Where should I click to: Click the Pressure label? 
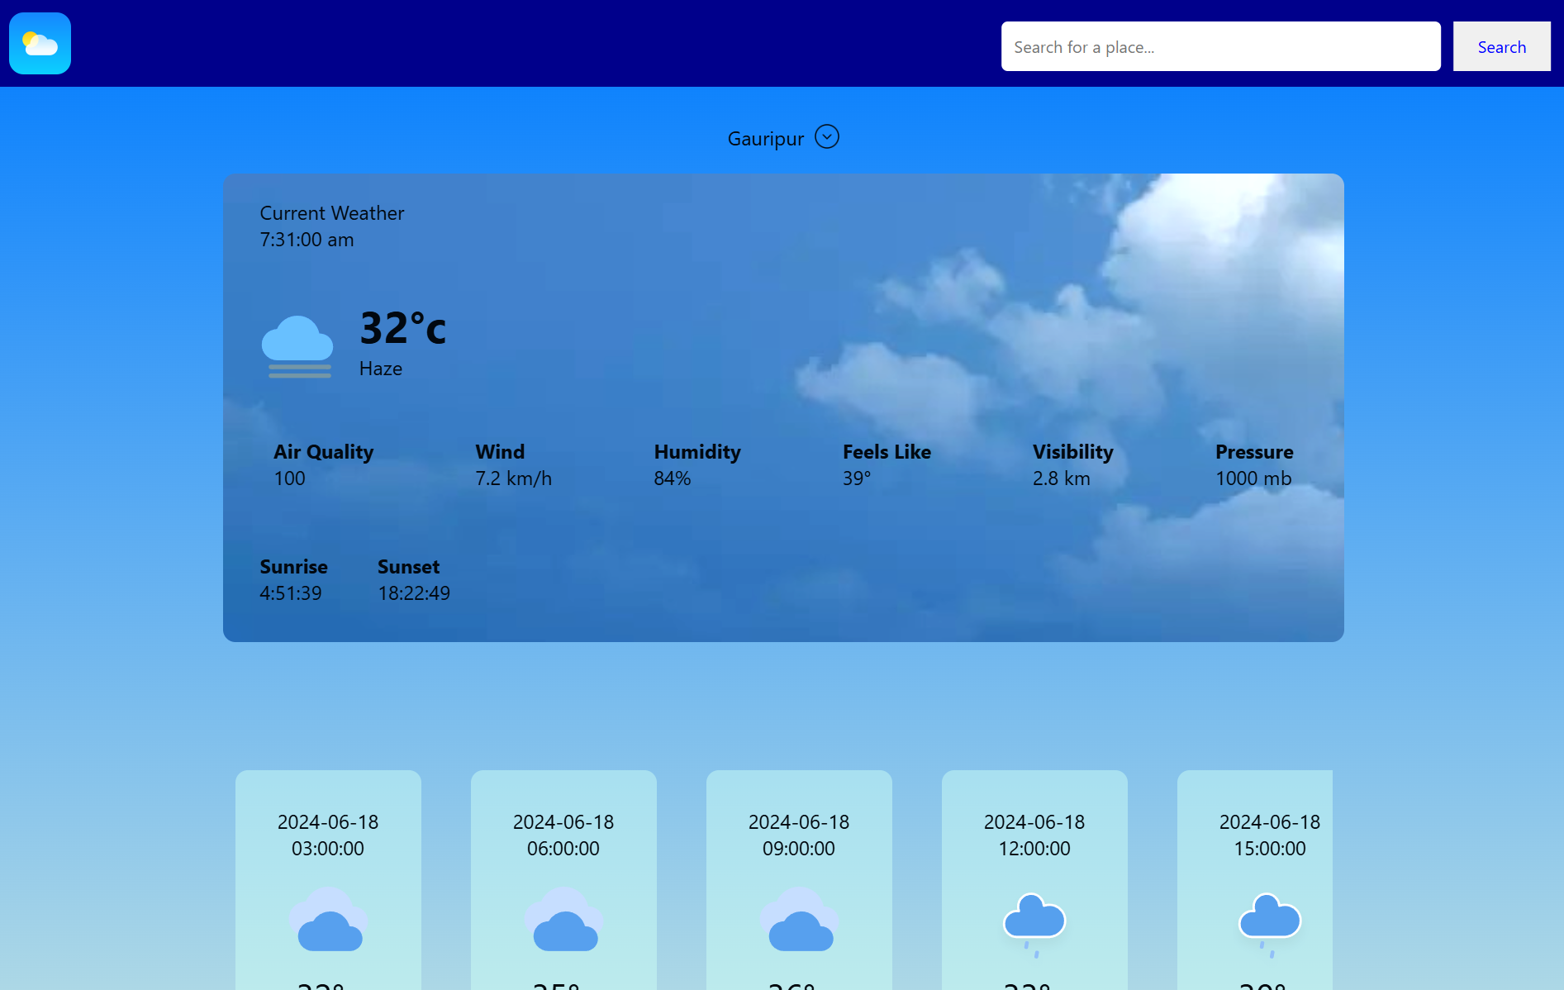(x=1254, y=452)
